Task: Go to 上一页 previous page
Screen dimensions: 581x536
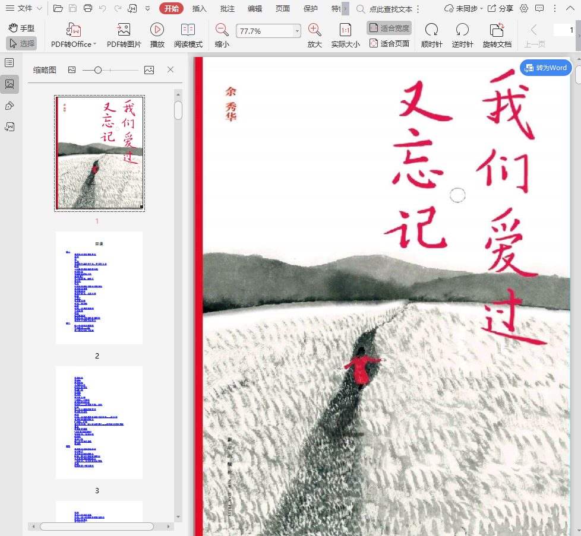Action: (x=534, y=36)
